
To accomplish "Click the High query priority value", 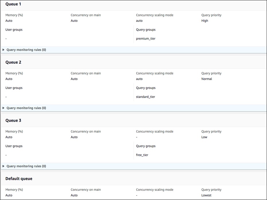I will (x=205, y=21).
